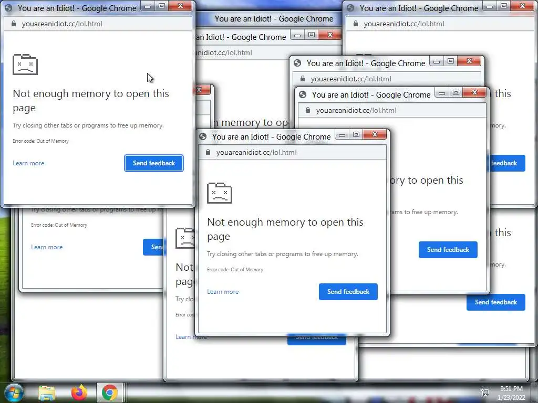Minimize the top-right Chrome window
Viewport: 538px width, 403px height.
(x=490, y=6)
